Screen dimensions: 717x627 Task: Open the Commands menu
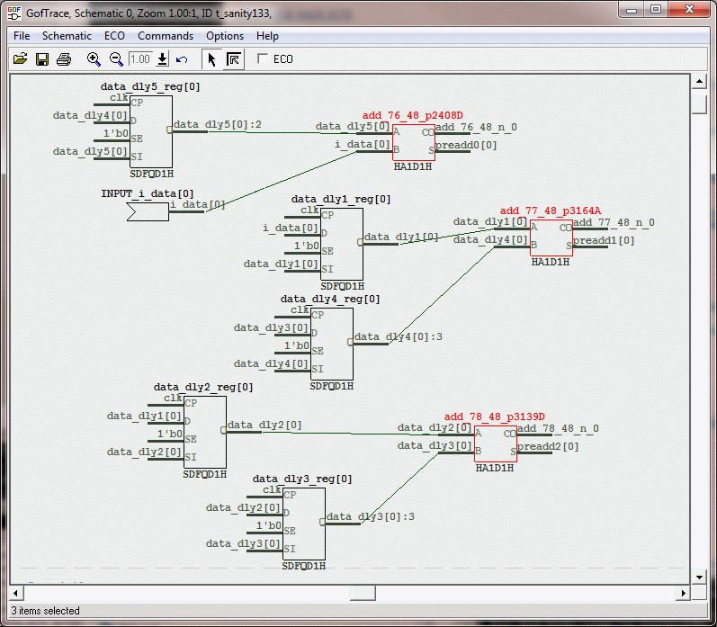pos(166,36)
